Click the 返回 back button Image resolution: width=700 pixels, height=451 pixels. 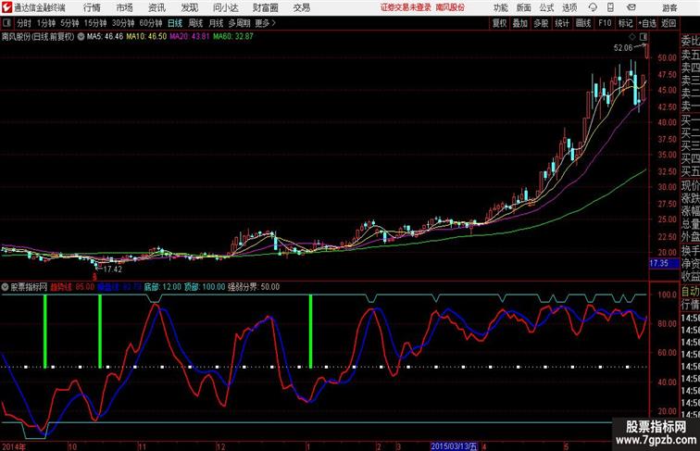click(x=669, y=23)
